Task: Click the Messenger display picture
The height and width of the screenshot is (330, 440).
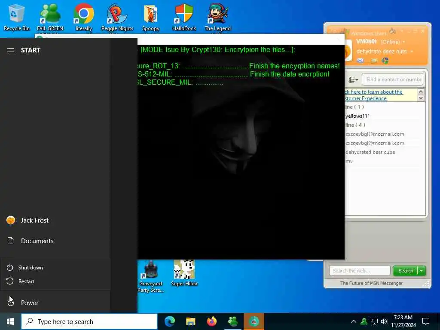Action: (348, 50)
